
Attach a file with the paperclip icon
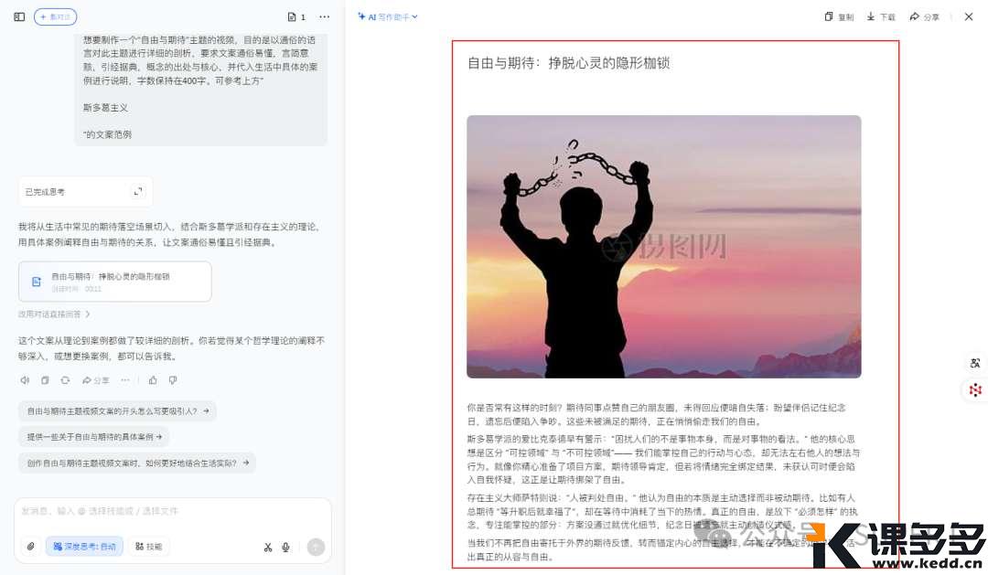(30, 547)
